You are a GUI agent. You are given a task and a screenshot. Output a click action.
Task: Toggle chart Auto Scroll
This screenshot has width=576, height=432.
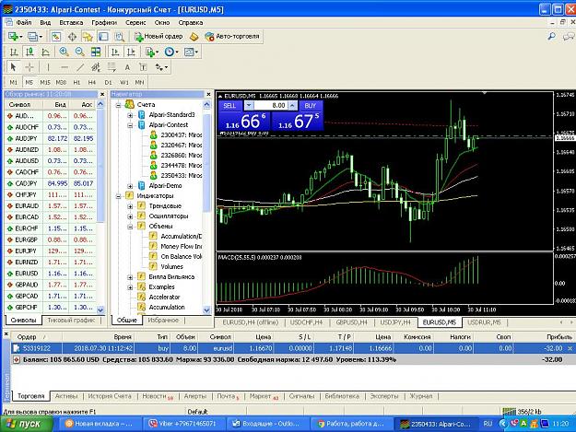click(x=115, y=52)
